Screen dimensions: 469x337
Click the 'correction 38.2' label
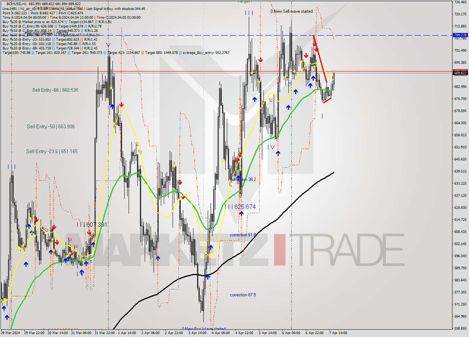[x=243, y=179]
